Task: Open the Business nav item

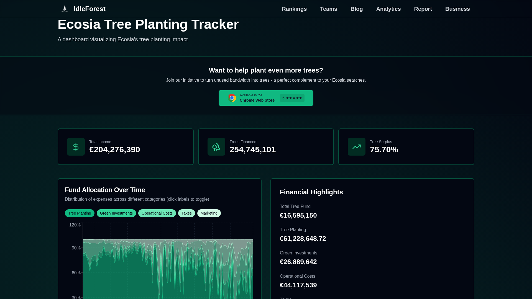Action: pyautogui.click(x=457, y=9)
